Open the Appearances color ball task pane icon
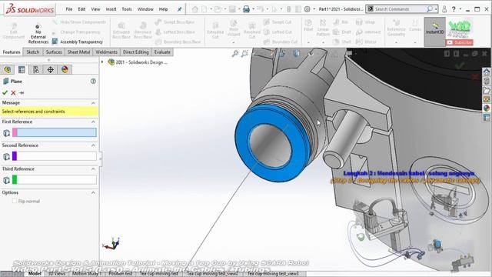The width and height of the screenshot is (492, 277). 487,108
